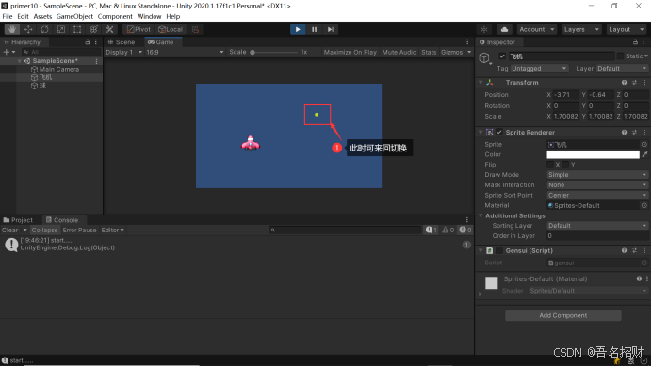This screenshot has height=366, width=652.
Task: Open the GameObject menu
Action: pos(74,16)
